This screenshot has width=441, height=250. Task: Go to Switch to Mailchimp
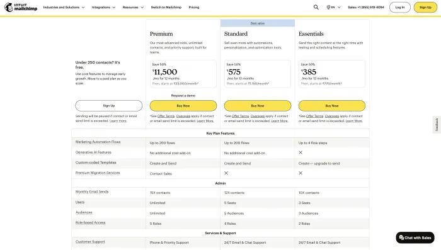tap(166, 8)
